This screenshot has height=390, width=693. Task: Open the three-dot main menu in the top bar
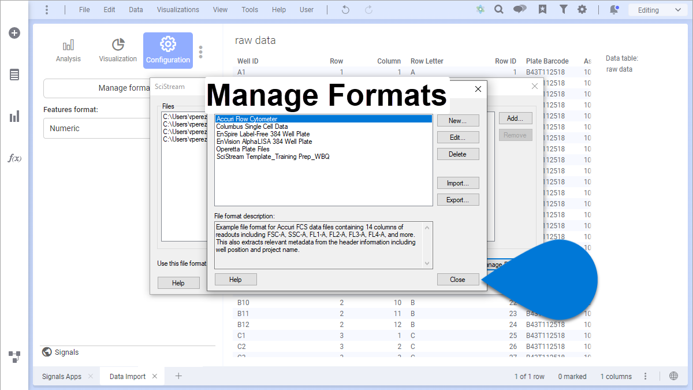pyautogui.click(x=47, y=10)
